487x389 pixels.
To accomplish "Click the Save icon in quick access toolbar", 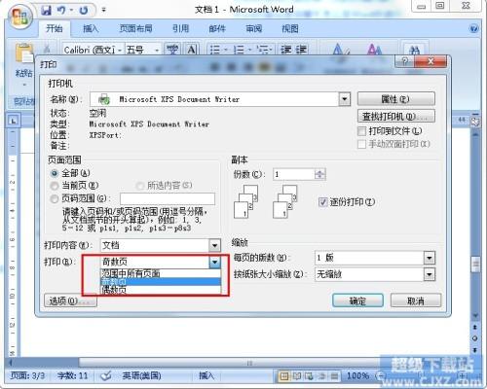I will tap(47, 11).
